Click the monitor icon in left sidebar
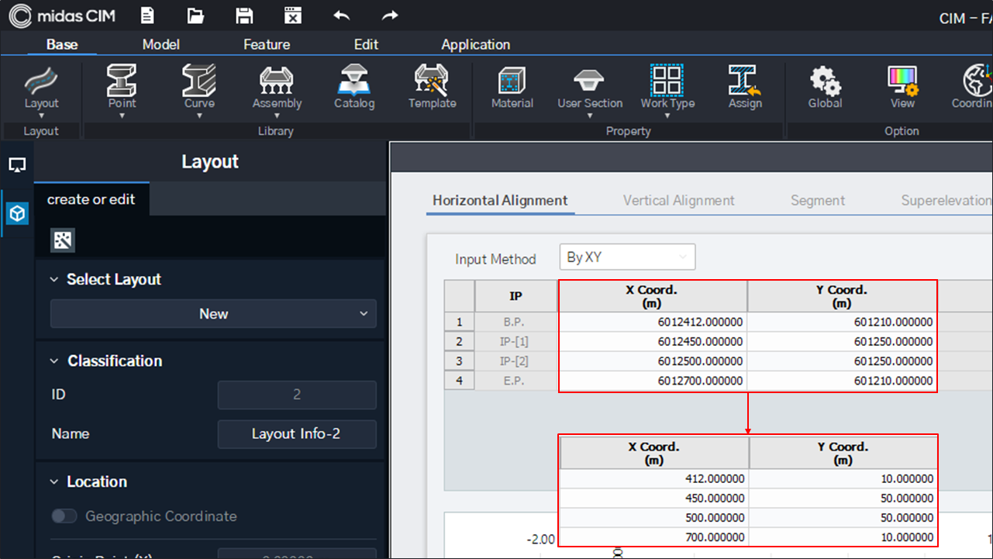 [17, 164]
